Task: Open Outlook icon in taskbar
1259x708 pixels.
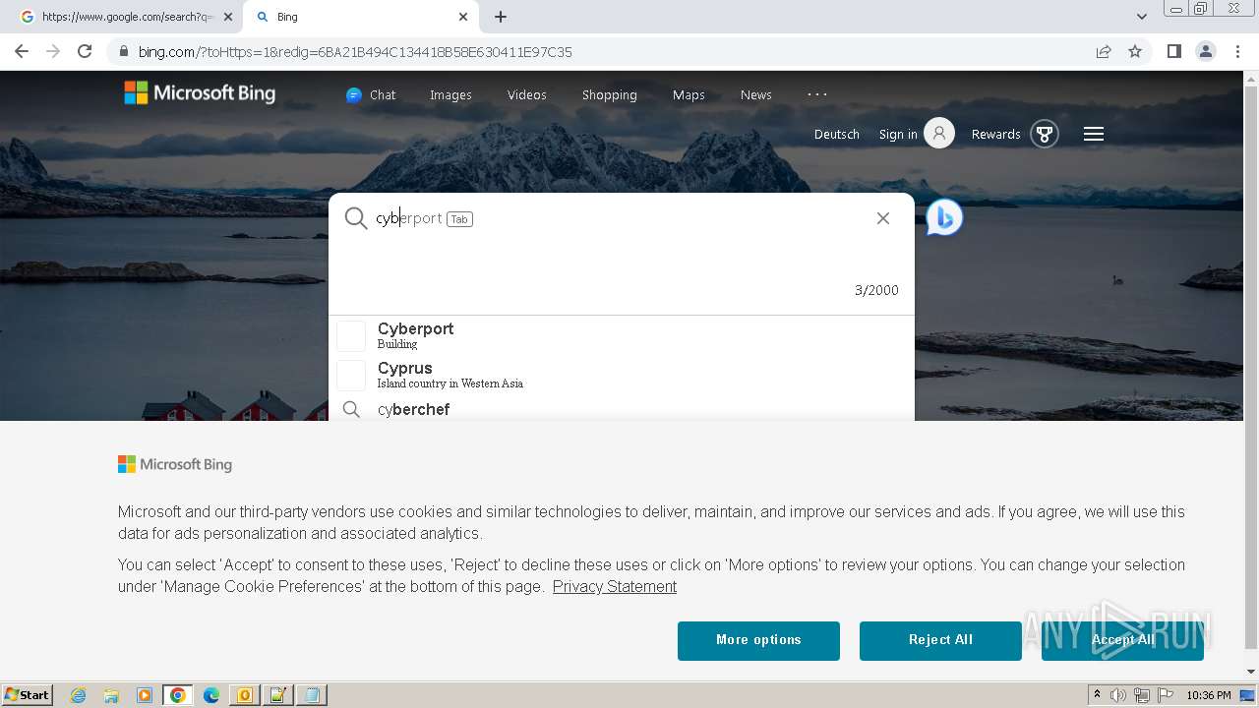Action: (244, 695)
